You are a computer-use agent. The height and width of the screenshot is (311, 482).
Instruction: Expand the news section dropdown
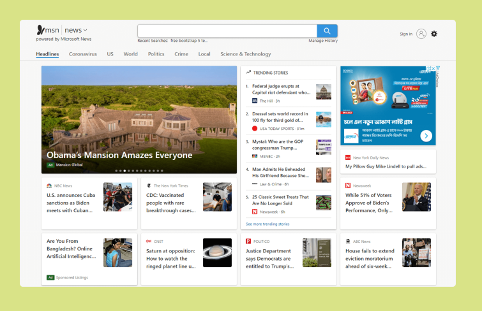pyautogui.click(x=86, y=30)
